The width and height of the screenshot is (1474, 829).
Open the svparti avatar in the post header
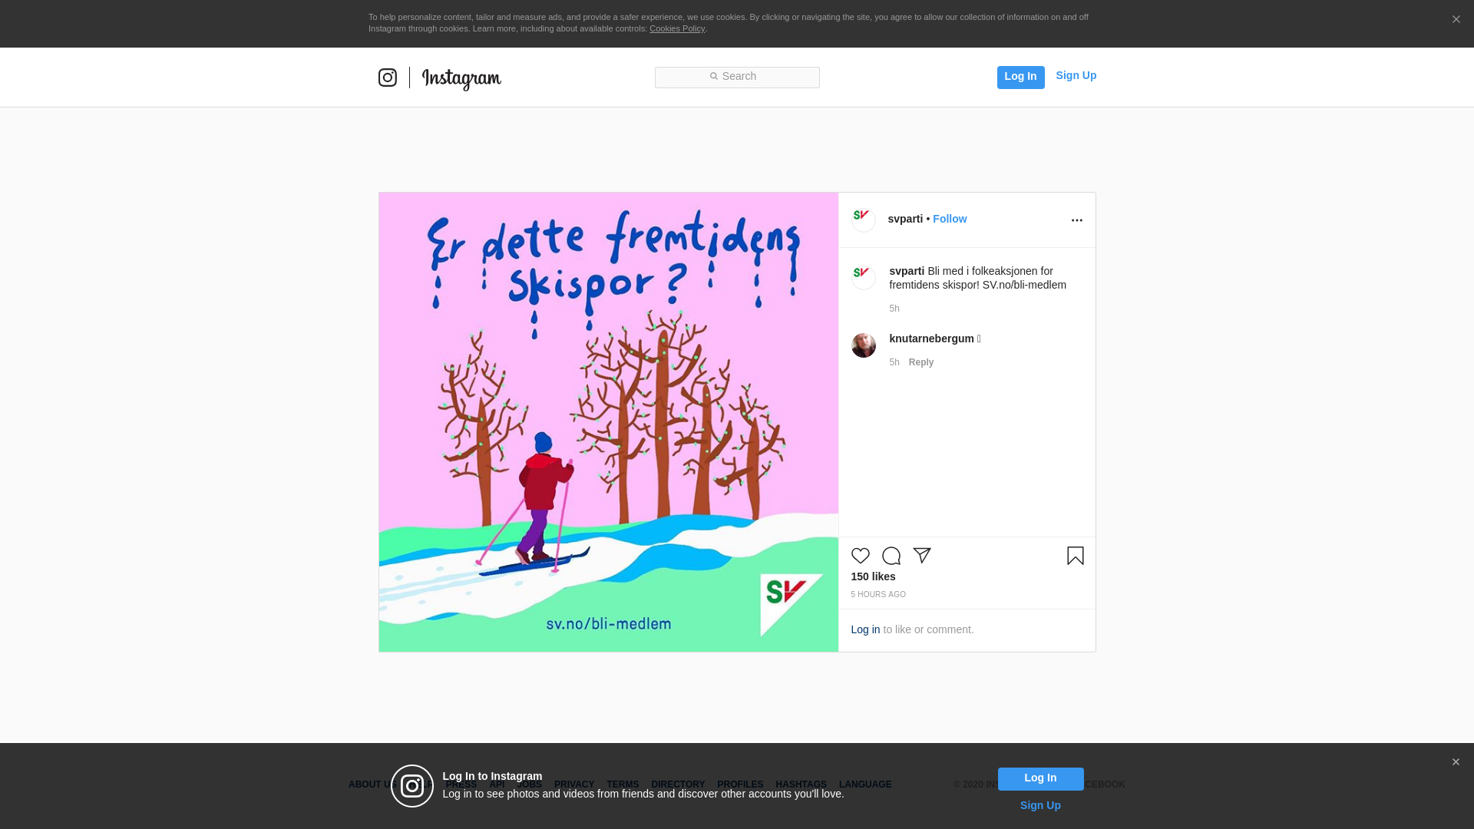pos(864,220)
